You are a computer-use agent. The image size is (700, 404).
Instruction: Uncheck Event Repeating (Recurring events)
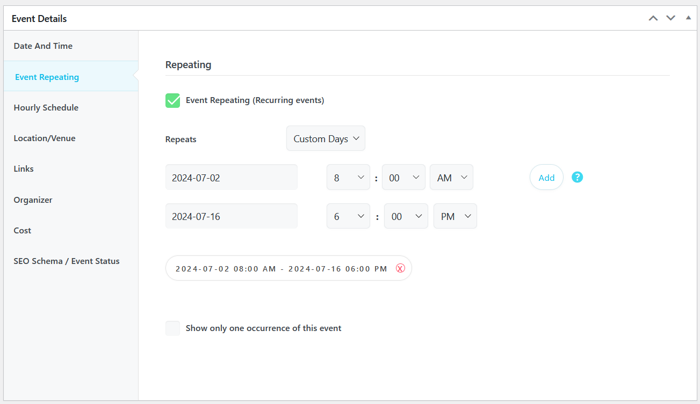tap(172, 100)
